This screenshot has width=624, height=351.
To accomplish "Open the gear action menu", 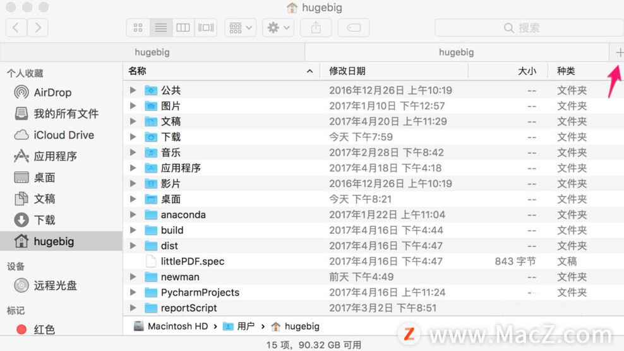I will coord(278,28).
